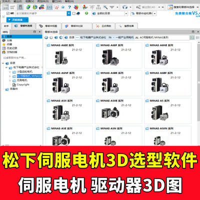Click the green plus icon beside search

pyautogui.click(x=86, y=13)
